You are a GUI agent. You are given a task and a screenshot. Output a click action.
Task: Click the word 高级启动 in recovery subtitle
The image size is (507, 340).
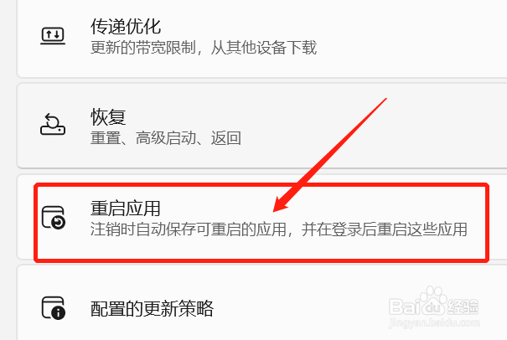(x=166, y=138)
